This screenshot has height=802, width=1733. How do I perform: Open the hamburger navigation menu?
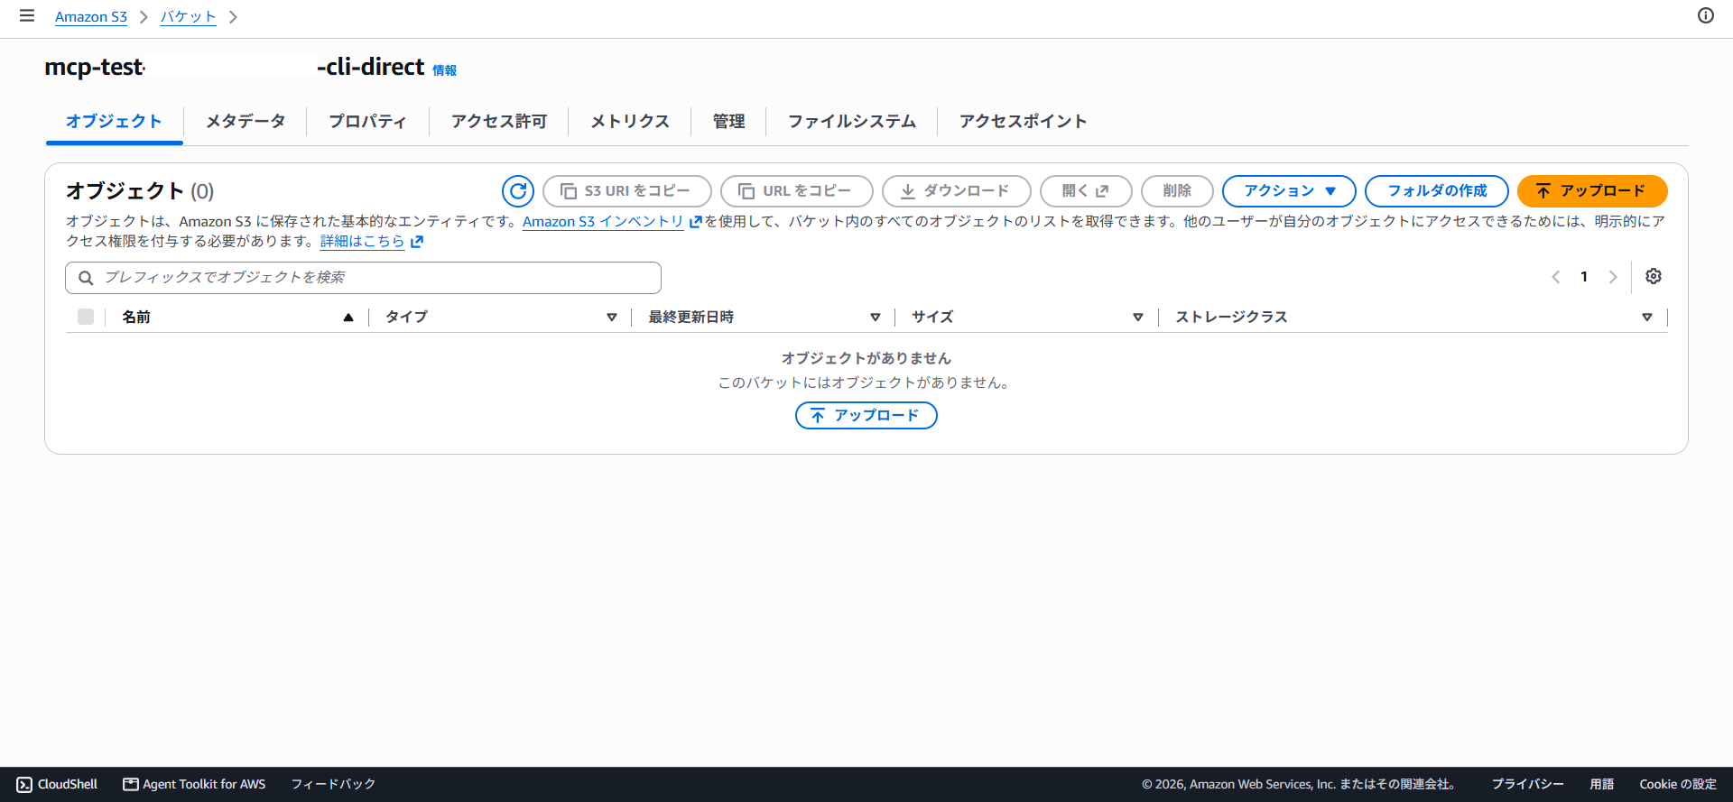point(27,16)
